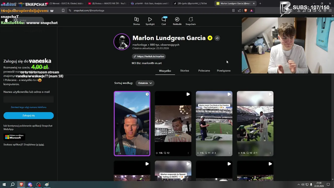
Task: Open the taskbar clock showing 21:30
Action: coord(319,185)
